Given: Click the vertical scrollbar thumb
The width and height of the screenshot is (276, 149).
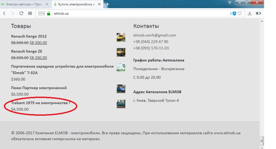Looking at the screenshot, I should coord(262,140).
